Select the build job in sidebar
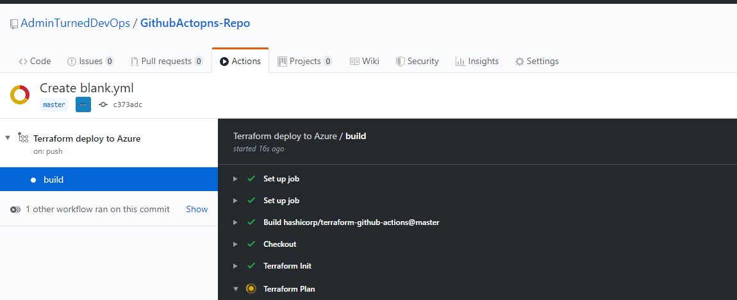 point(109,179)
